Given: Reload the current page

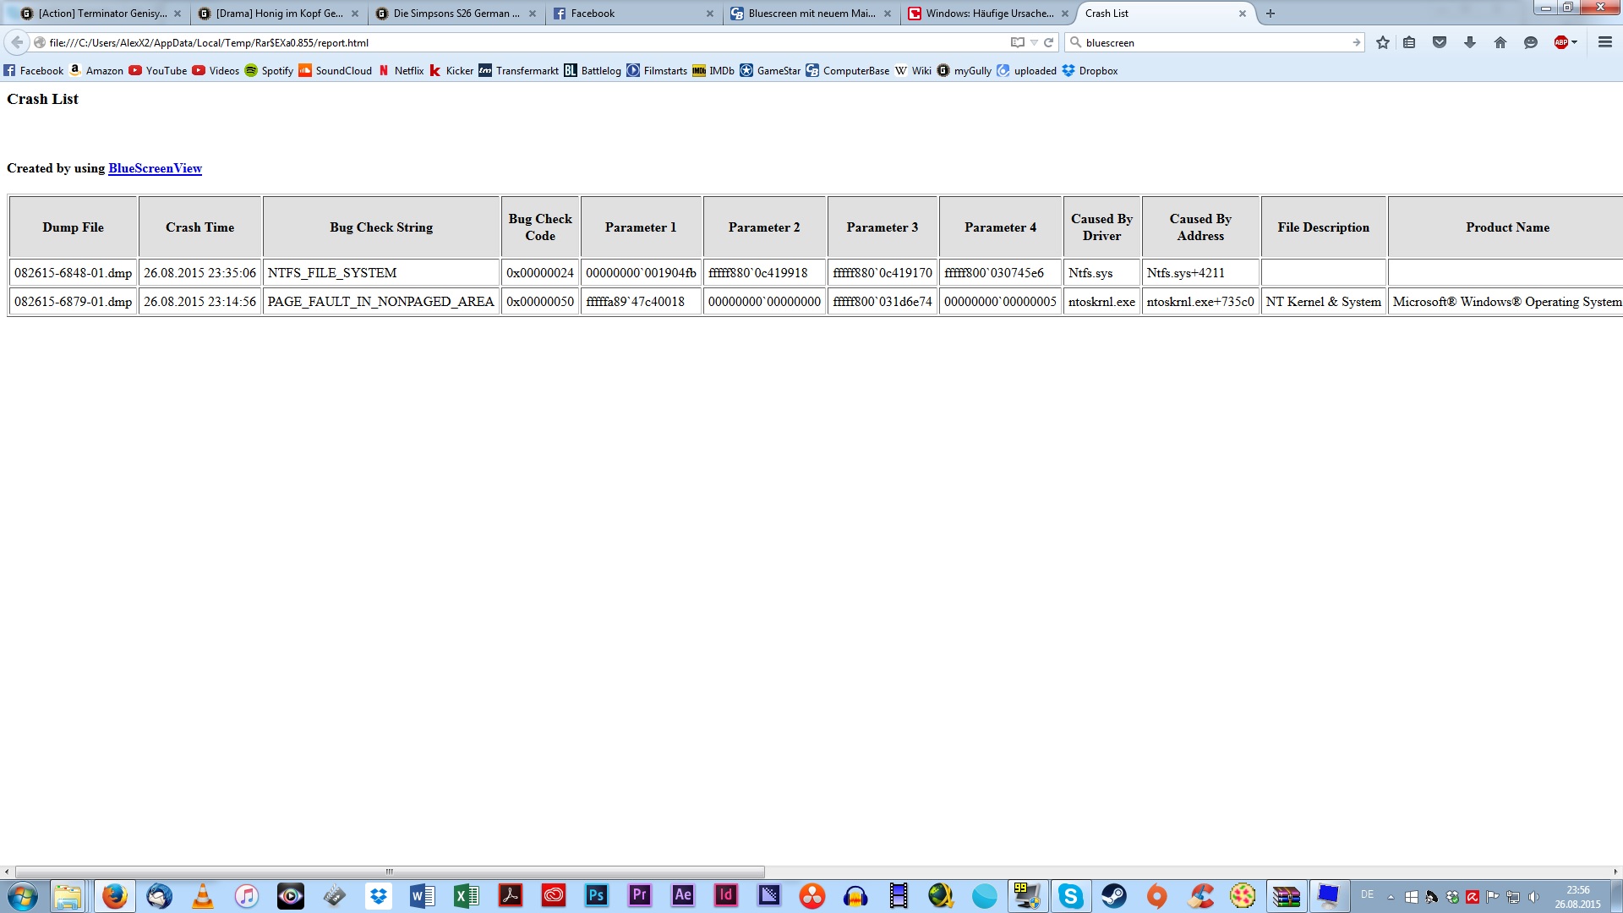Looking at the screenshot, I should pyautogui.click(x=1049, y=42).
